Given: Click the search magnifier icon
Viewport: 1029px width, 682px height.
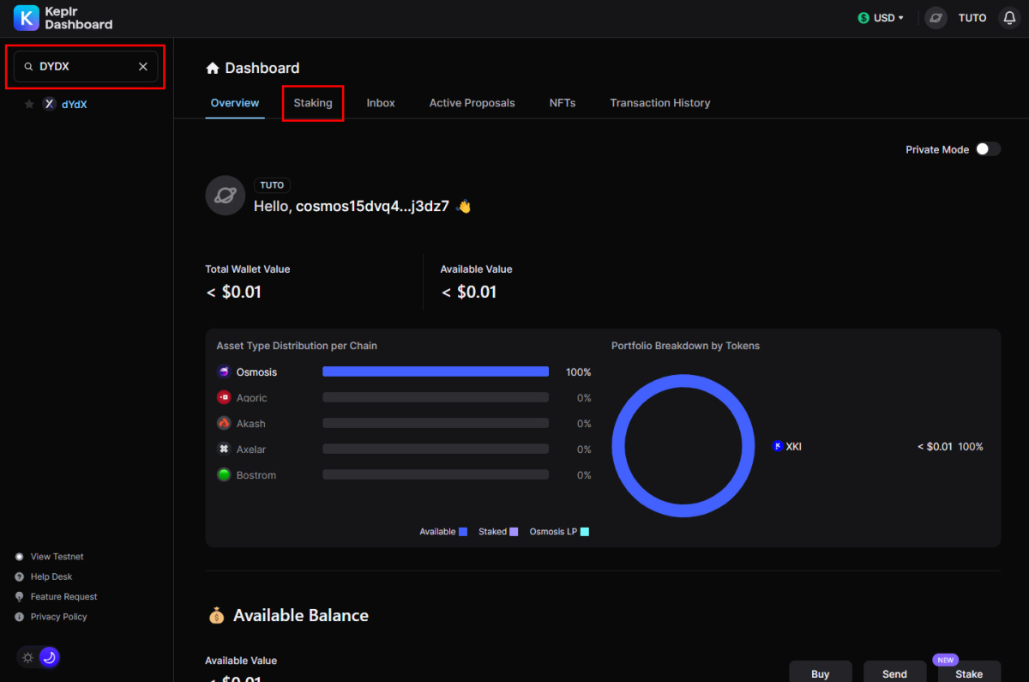Looking at the screenshot, I should pos(28,67).
